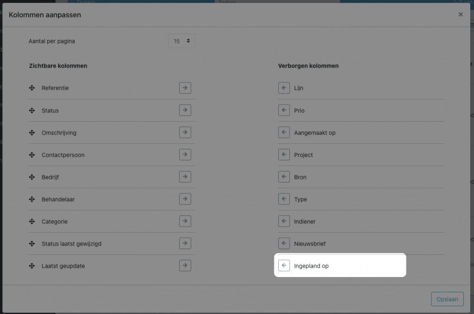This screenshot has height=314, width=474.
Task: Click the drag handle of Bedrijf
Action: pos(32,177)
